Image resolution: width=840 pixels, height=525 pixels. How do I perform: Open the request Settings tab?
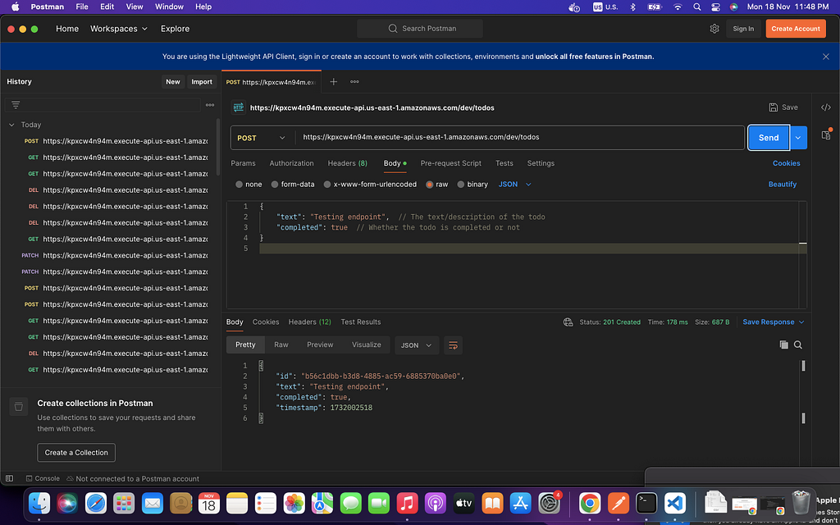click(541, 163)
